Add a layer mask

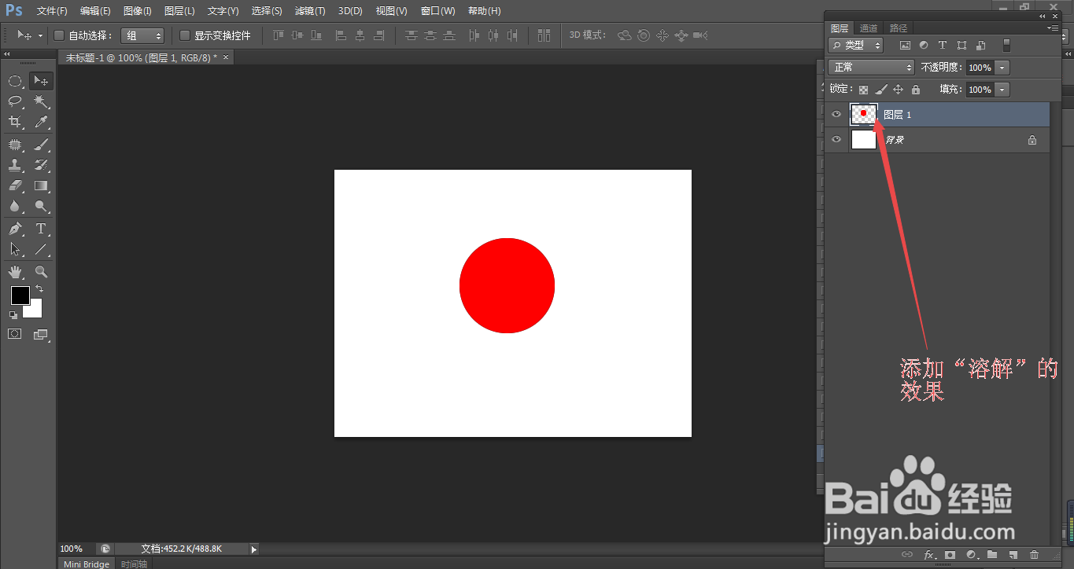point(950,555)
